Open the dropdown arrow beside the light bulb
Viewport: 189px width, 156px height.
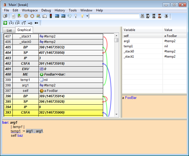coord(87,16)
